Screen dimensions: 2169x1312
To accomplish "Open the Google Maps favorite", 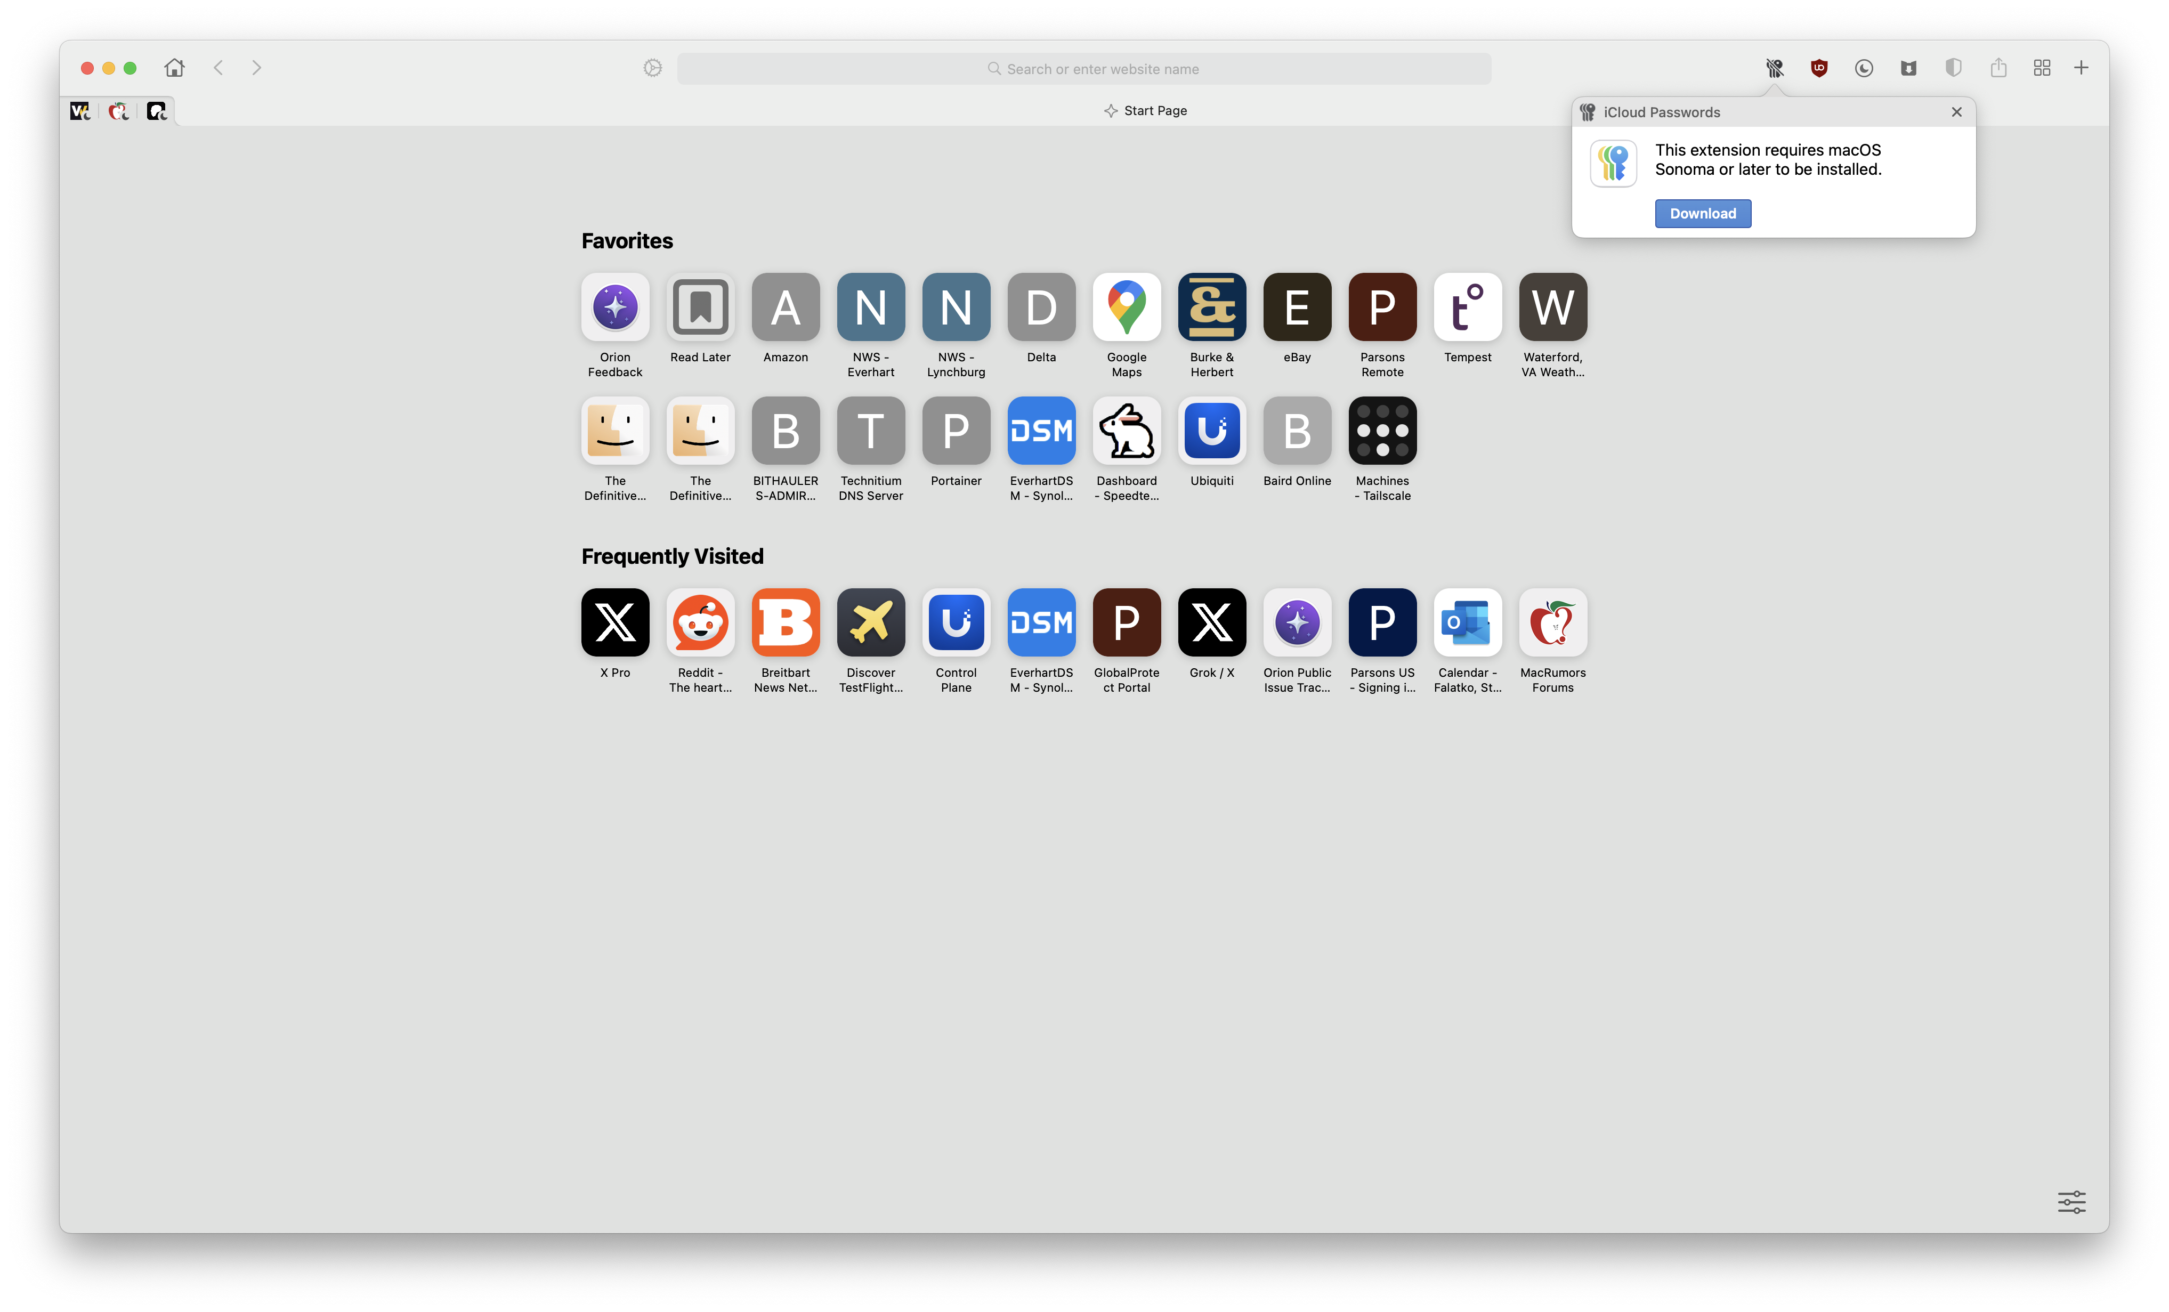I will pos(1126,307).
